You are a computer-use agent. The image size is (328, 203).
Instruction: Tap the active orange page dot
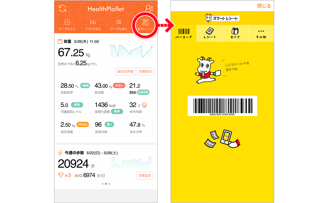coord(106,184)
